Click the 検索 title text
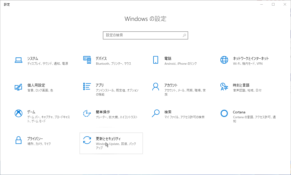Image resolution: width=291 pixels, height=175 pixels. [168, 112]
